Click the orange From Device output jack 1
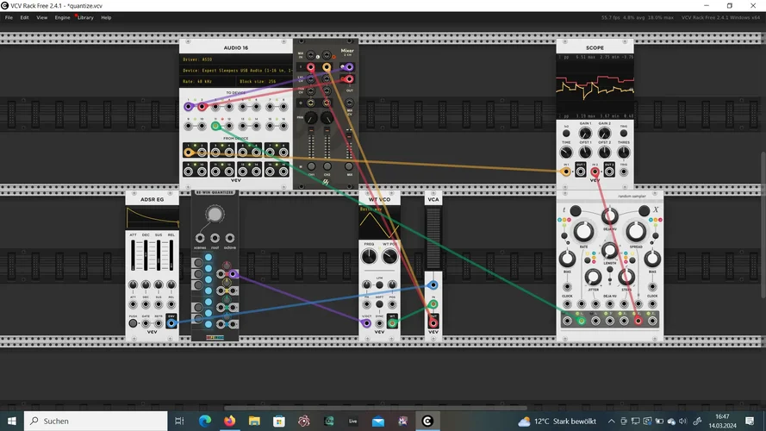This screenshot has width=766, height=431. tap(189, 152)
